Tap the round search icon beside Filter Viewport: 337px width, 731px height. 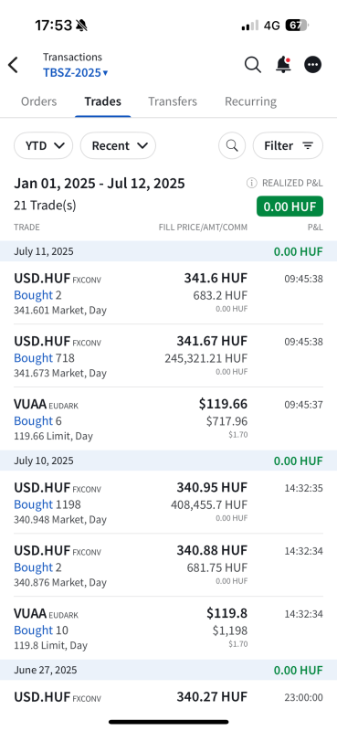232,145
